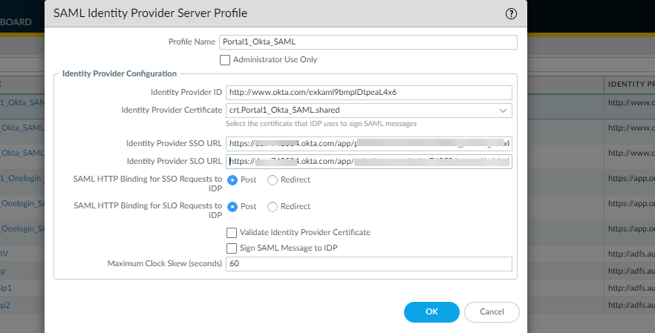Select the first Onelogin row in background table
This screenshot has height=333, width=655.
pos(22,178)
